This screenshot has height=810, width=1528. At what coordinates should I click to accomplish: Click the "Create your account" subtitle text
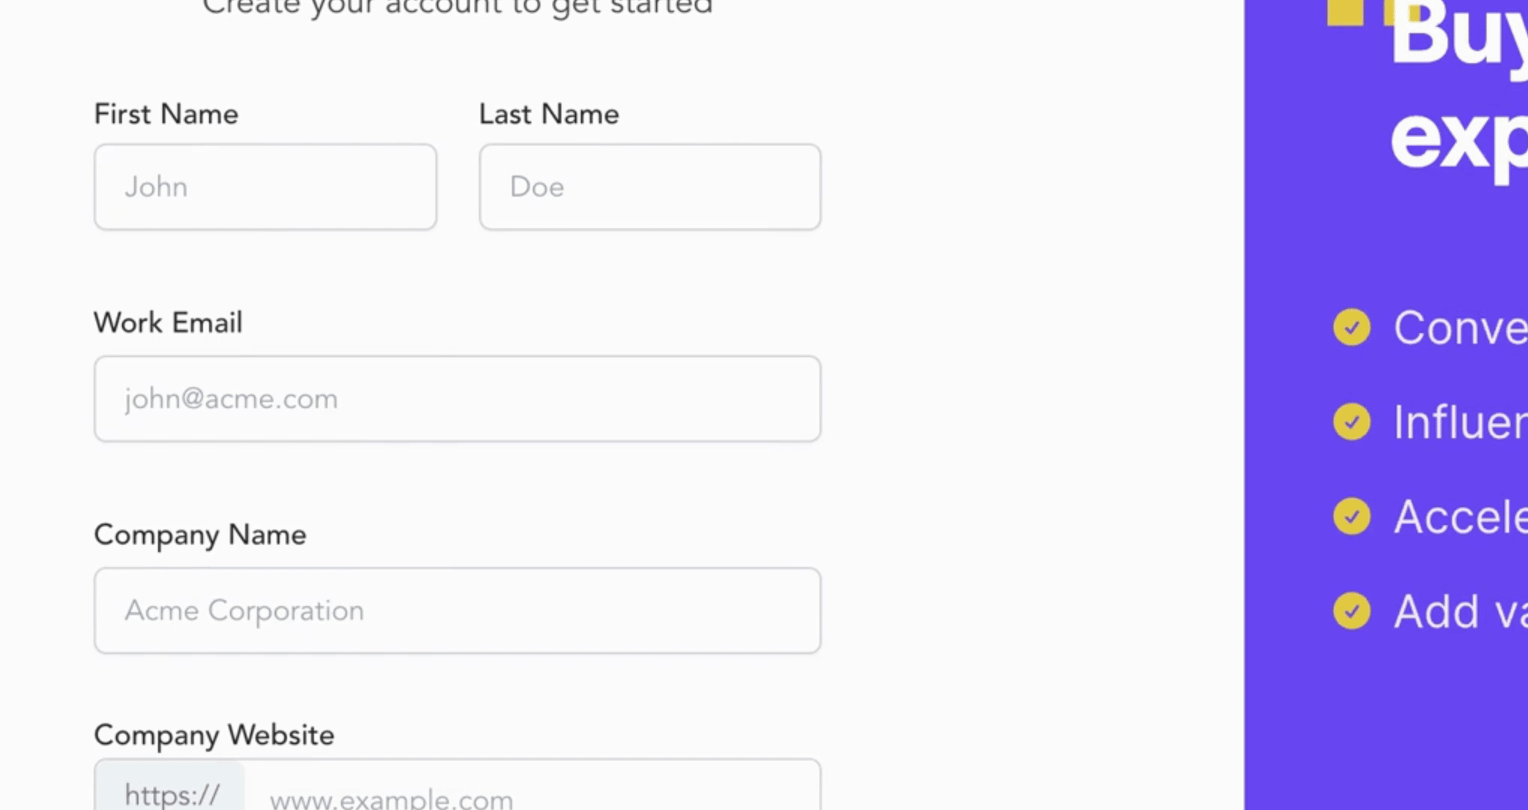click(457, 7)
